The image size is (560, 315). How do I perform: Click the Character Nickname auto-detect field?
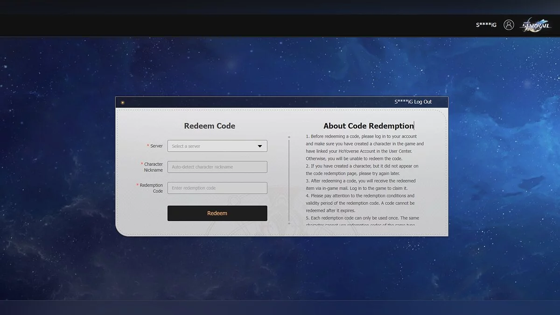[217, 167]
